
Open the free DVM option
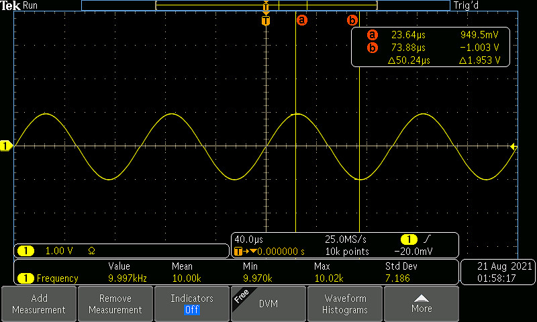(x=268, y=304)
